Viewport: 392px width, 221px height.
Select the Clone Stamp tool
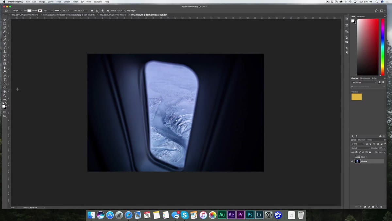pos(5,52)
